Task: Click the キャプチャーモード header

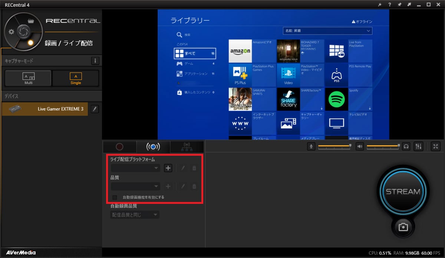Action: point(19,61)
